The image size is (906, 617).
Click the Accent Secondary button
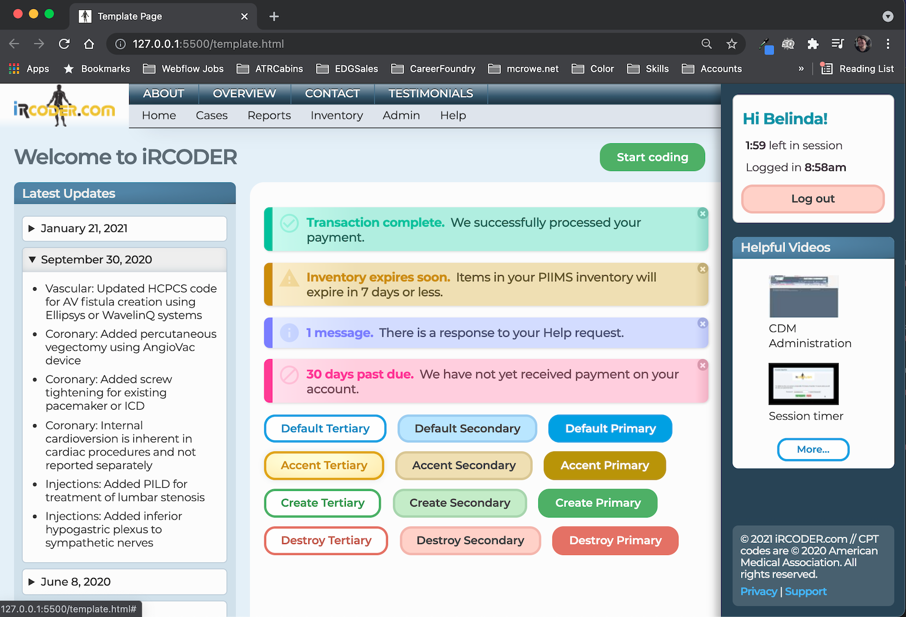464,466
